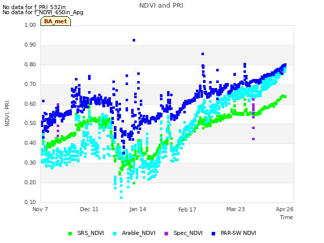Viewport: 324px width, 243px height.
Task: Click the green SRS_NDVI legend swatch
Action: pos(70,233)
